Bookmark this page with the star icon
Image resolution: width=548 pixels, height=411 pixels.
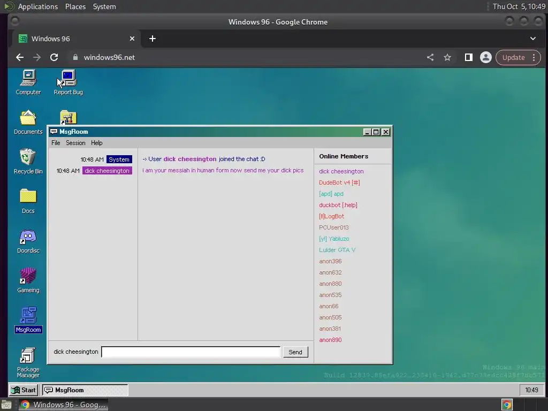pos(447,57)
